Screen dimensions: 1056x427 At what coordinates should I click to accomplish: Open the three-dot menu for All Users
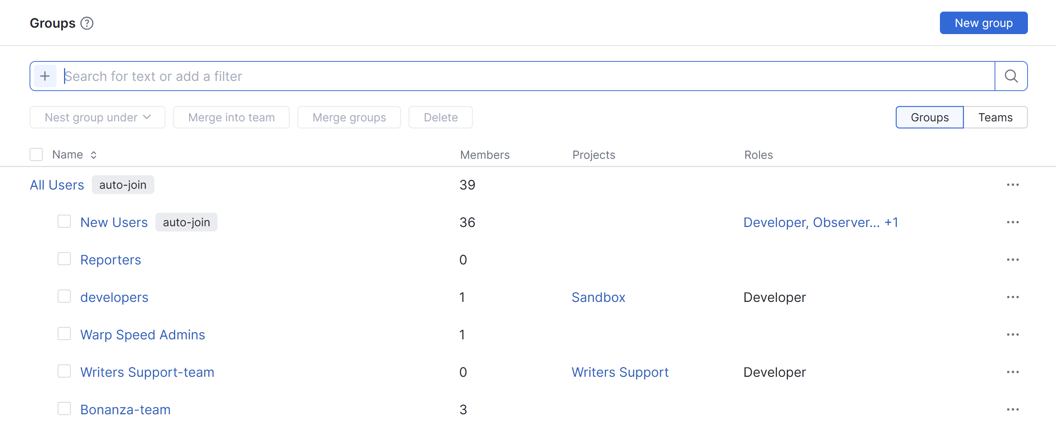click(x=1012, y=185)
